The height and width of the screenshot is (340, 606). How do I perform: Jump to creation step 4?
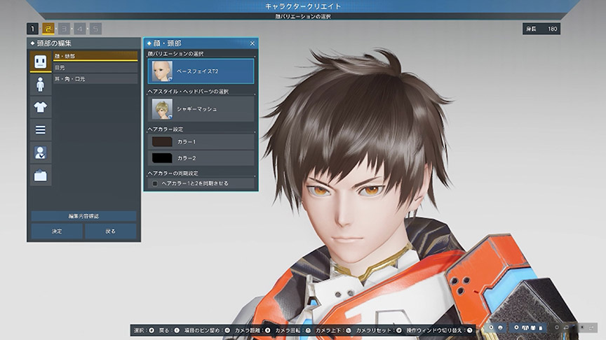80,29
